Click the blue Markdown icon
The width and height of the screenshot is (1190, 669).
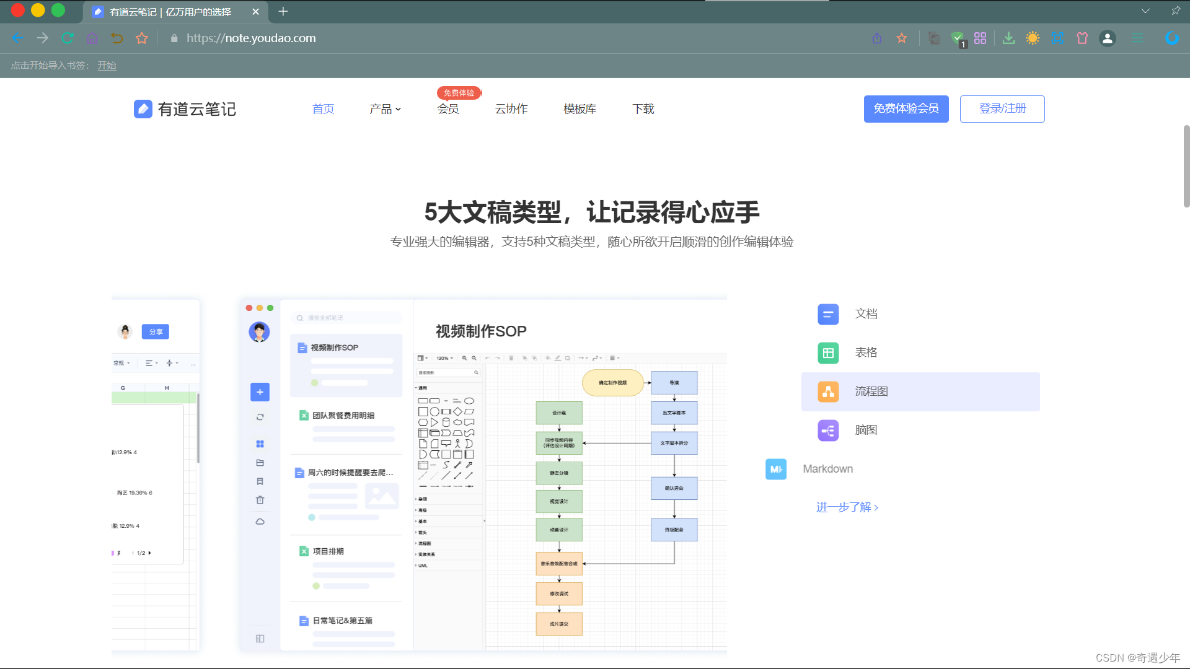(x=776, y=469)
